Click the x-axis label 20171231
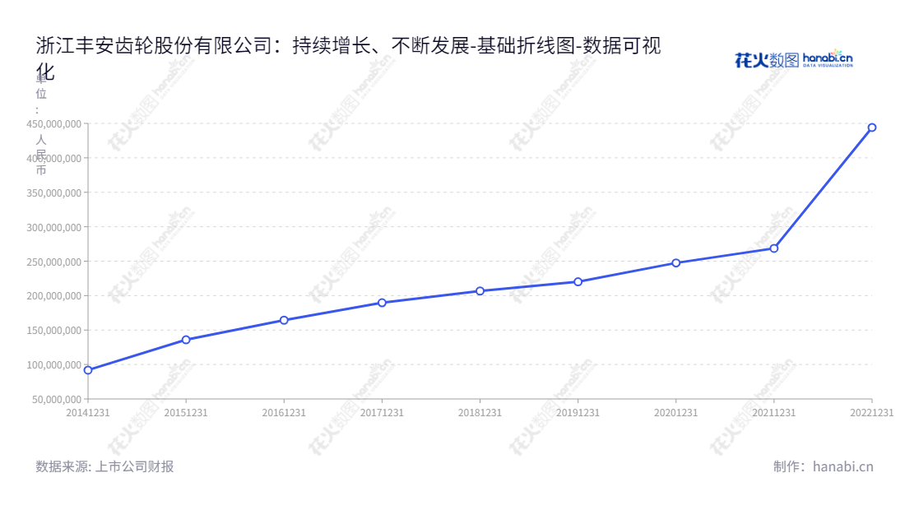905x510 pixels. (x=382, y=413)
